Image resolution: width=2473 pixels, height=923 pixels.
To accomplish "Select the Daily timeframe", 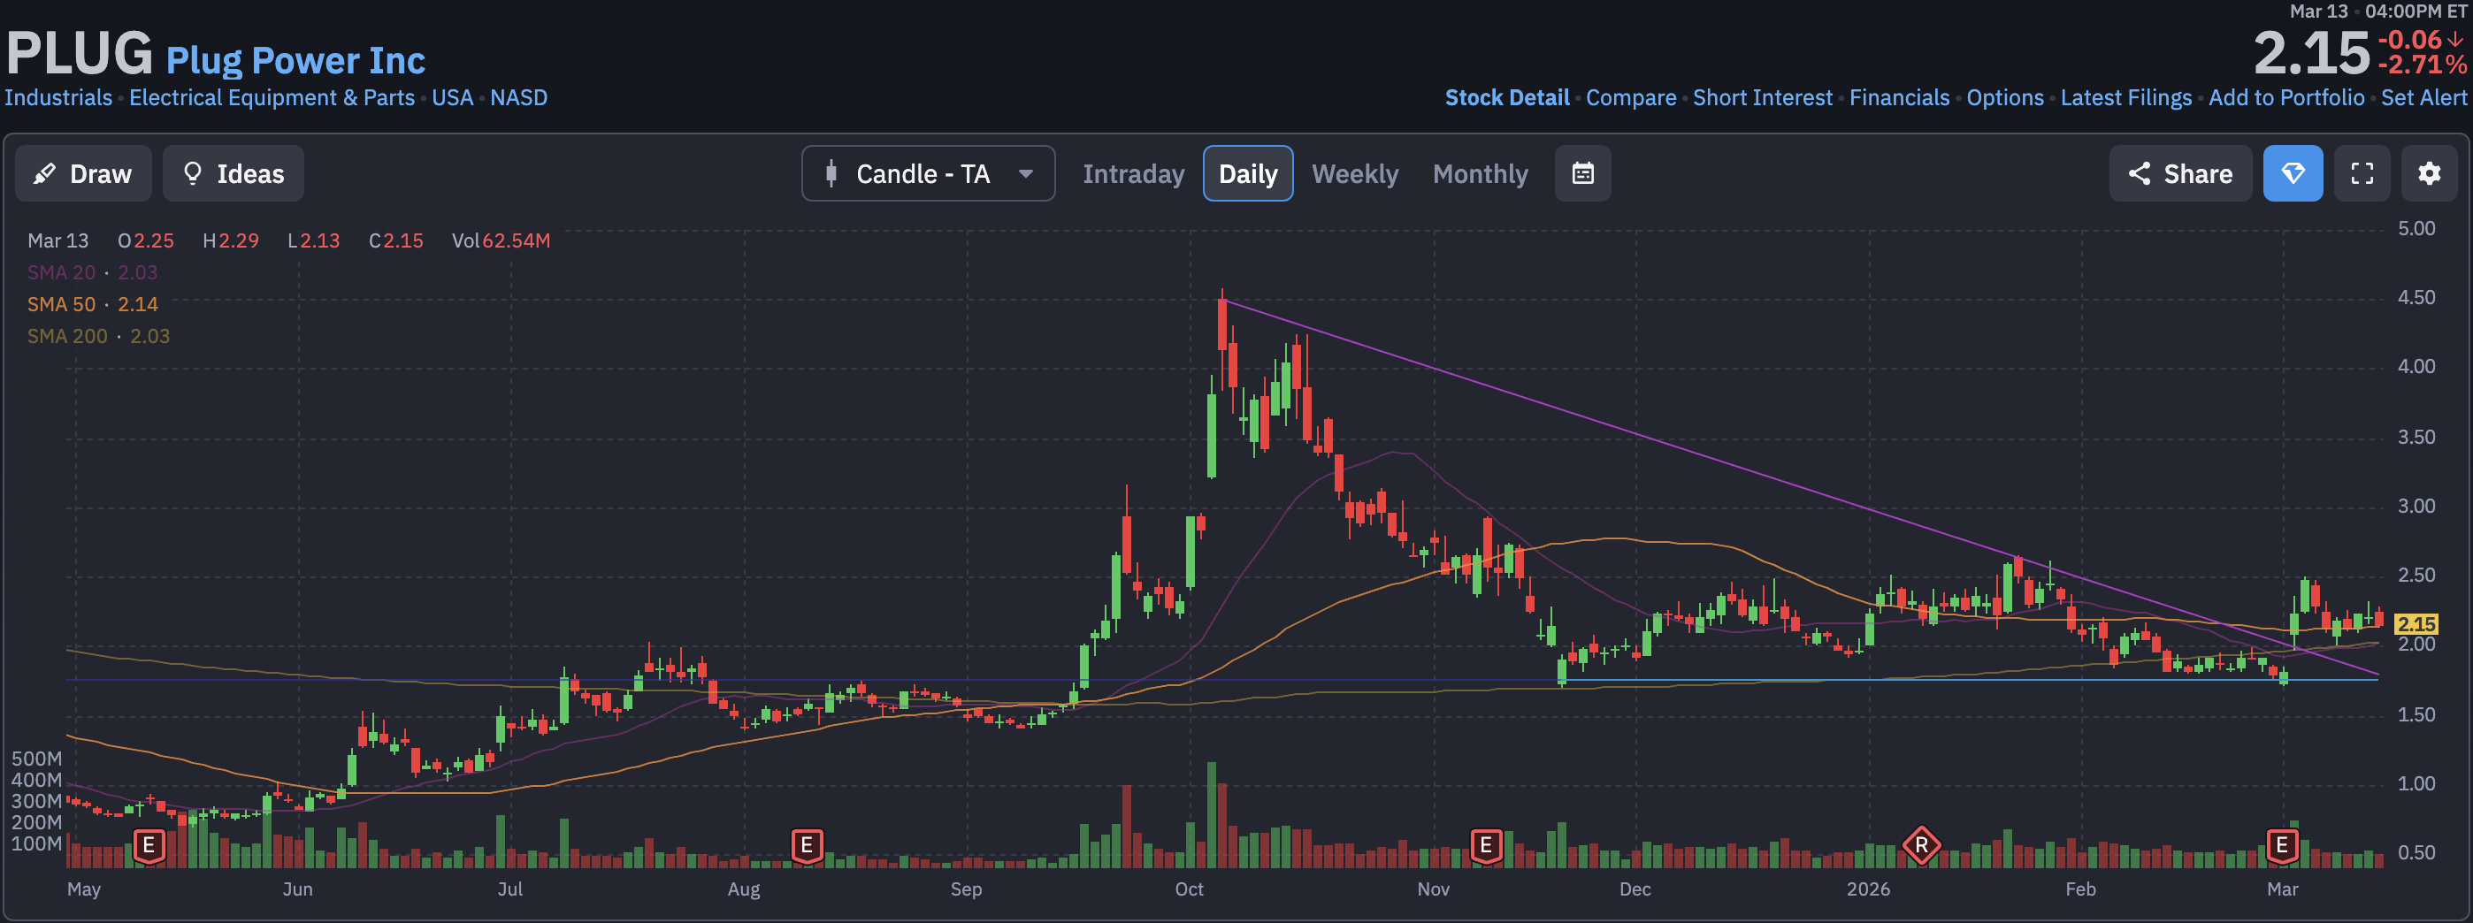I will click(x=1248, y=173).
